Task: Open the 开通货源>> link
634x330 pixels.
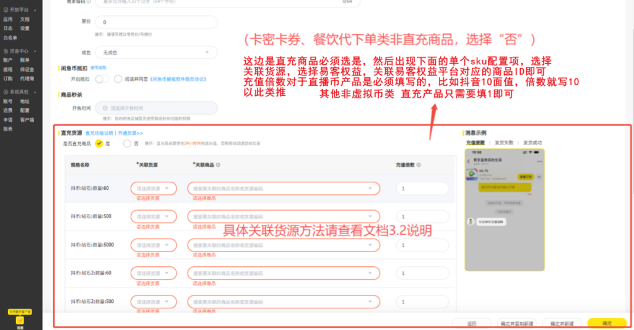Action: point(130,133)
